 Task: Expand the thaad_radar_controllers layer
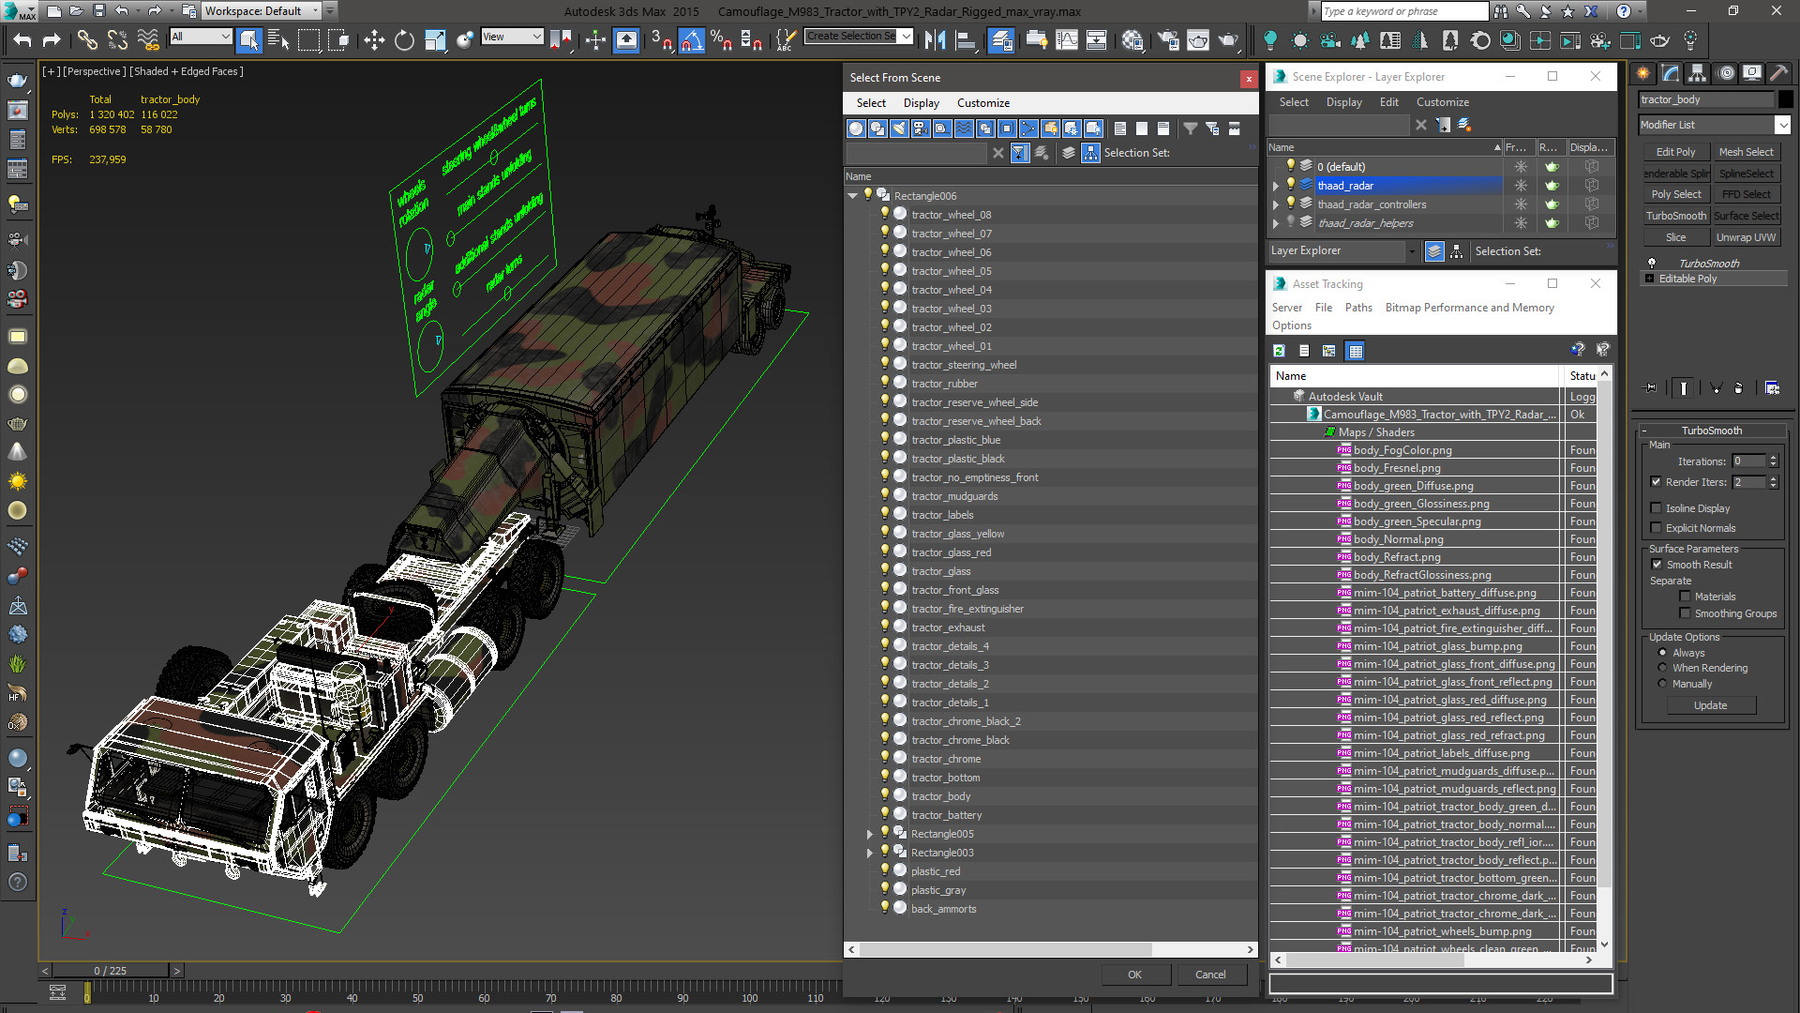1275,204
